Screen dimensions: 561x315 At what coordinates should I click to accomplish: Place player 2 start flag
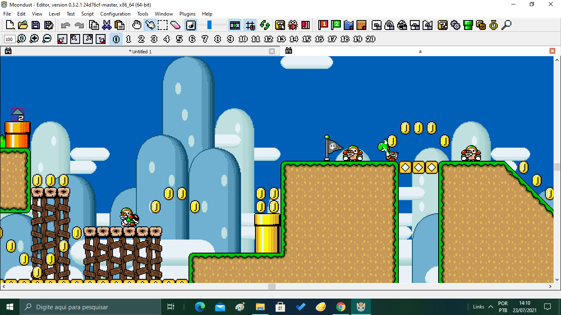336,25
